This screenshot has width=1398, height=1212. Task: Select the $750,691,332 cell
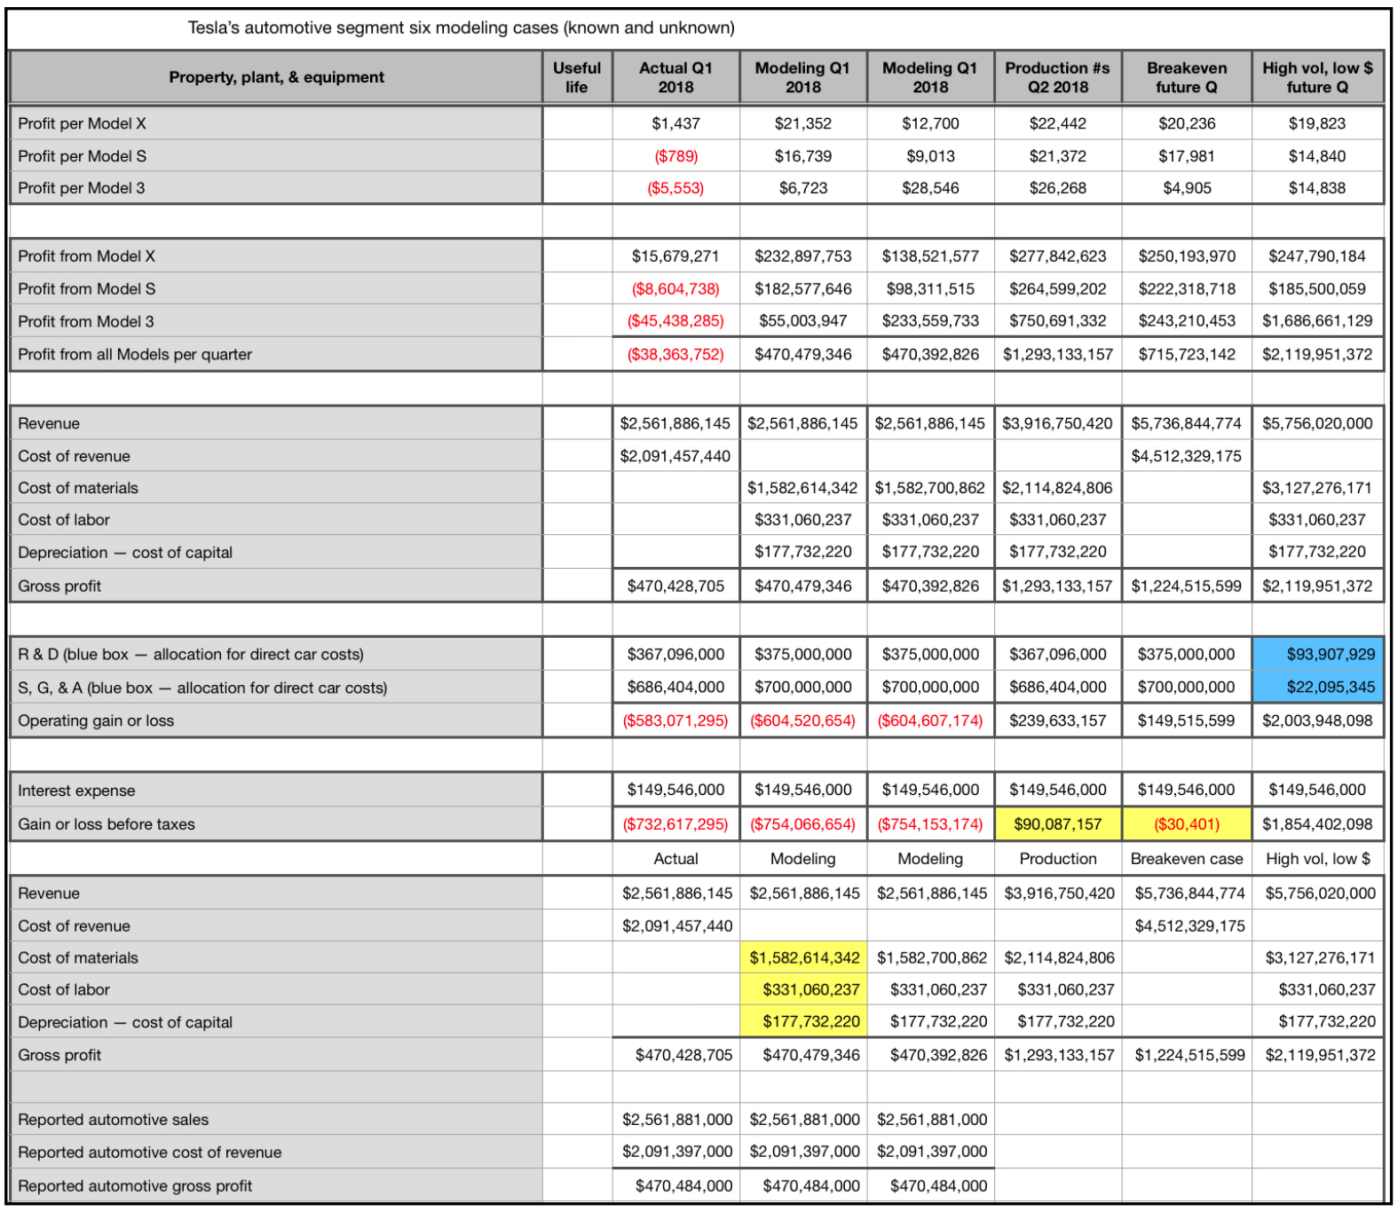click(1057, 321)
